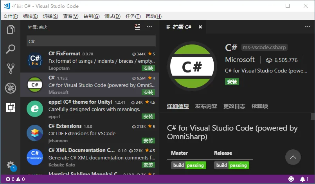Click the 扩展: 商店 sidebar header
Viewport: 315px width, 184px height.
click(x=38, y=27)
